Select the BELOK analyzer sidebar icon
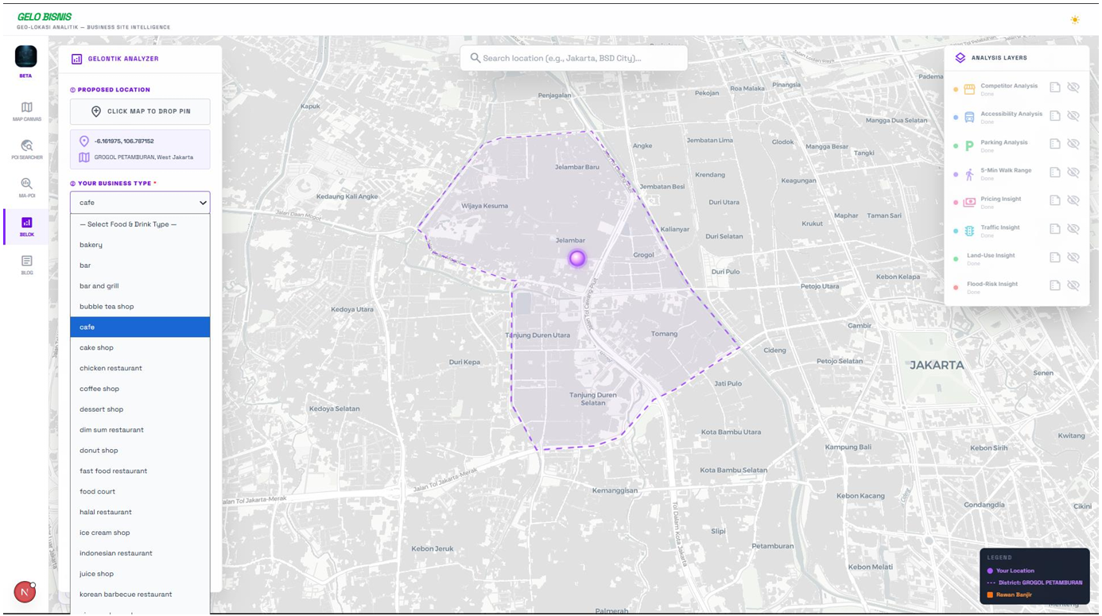This screenshot has width=1102, height=616. pyautogui.click(x=26, y=223)
